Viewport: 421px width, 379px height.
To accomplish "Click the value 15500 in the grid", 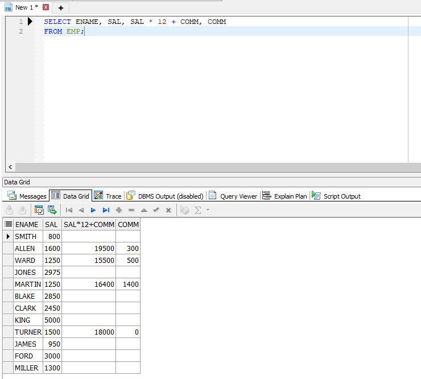I will click(x=89, y=260).
